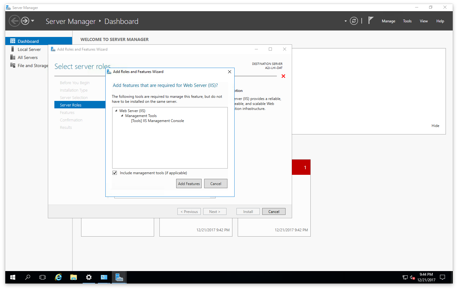Click the wizard Install button

pyautogui.click(x=248, y=211)
